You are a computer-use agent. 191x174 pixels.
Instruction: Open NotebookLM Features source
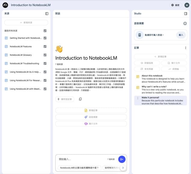(x=21, y=46)
